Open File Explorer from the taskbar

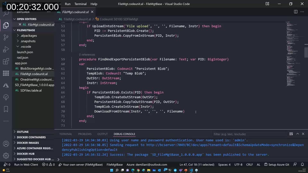click(x=149, y=170)
